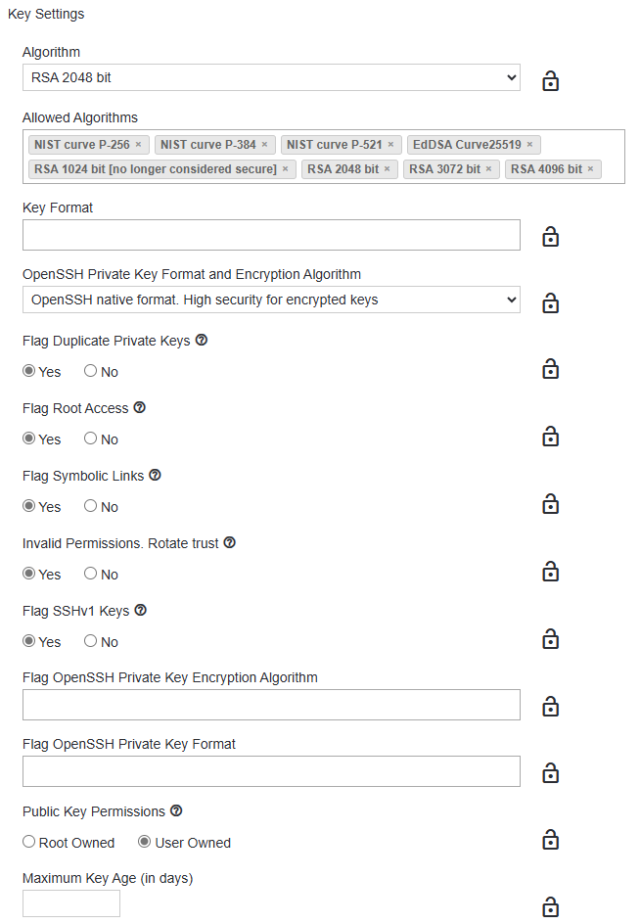640x924 pixels.
Task: Click the lock next to Flag Duplicate Private Keys
Action: click(550, 369)
